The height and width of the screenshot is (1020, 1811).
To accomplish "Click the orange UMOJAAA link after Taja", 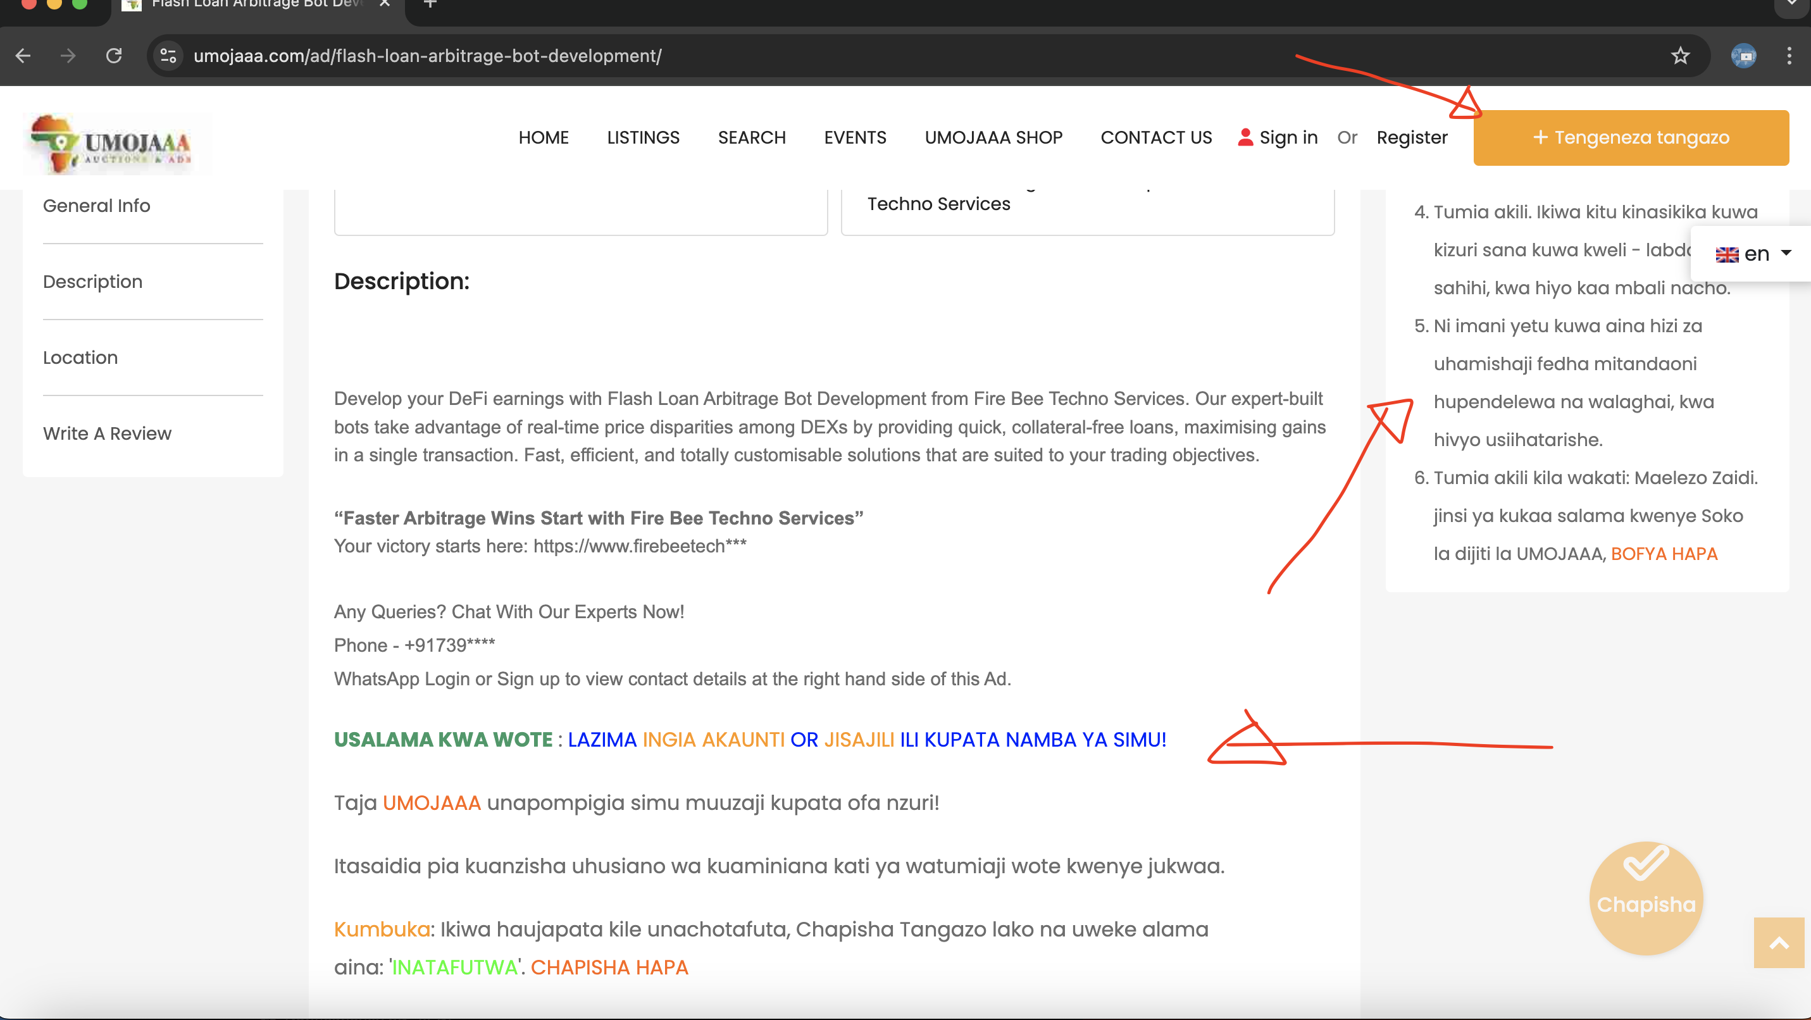I will (x=431, y=803).
